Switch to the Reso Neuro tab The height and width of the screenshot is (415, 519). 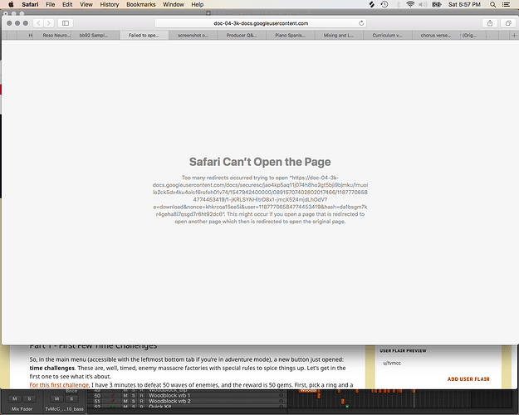tap(52, 35)
